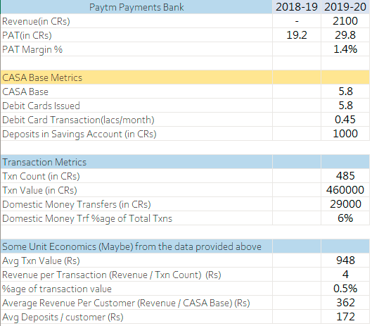Select the PAT 19.2 cell for 2018-19
Viewport: 372px width, 326px height.
coord(297,35)
